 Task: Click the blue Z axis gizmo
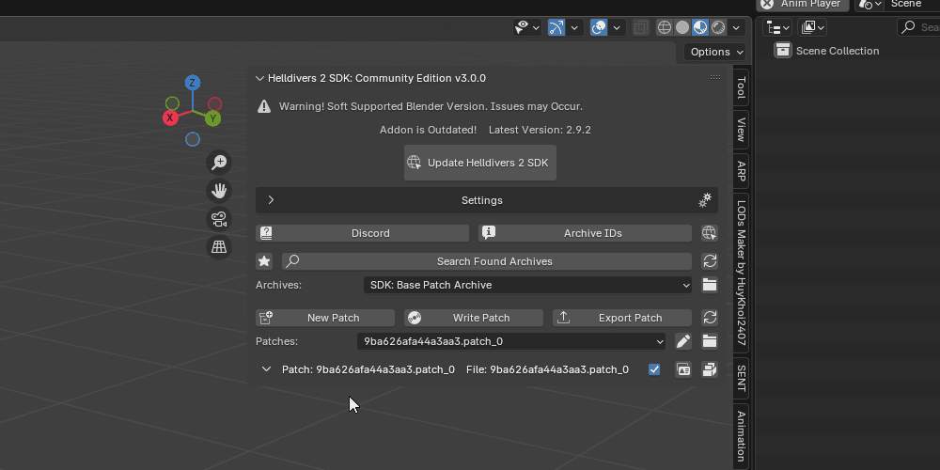pos(193,83)
